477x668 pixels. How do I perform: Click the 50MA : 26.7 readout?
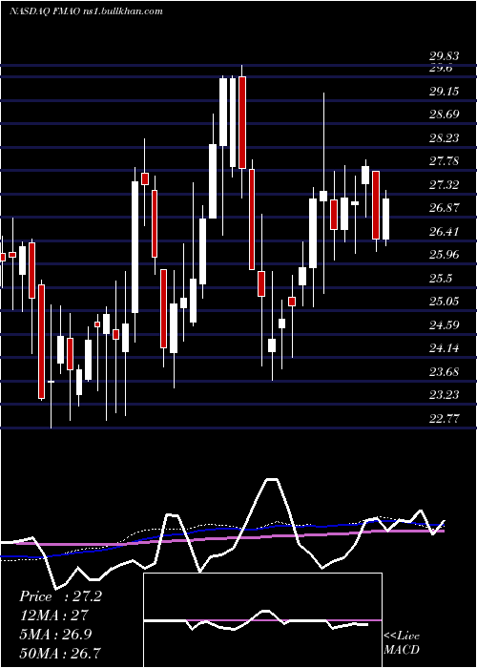(x=60, y=652)
